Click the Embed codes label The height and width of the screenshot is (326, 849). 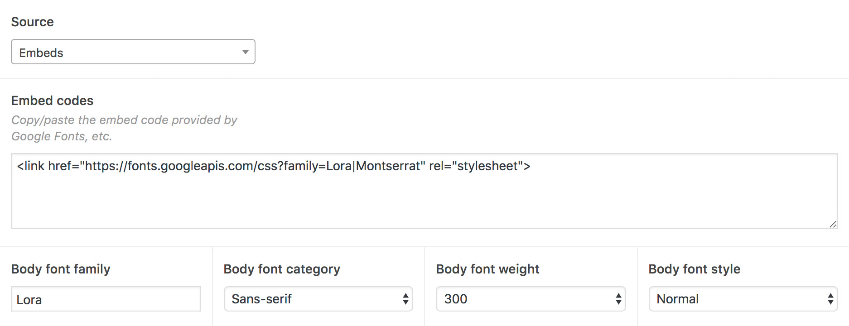coord(52,101)
